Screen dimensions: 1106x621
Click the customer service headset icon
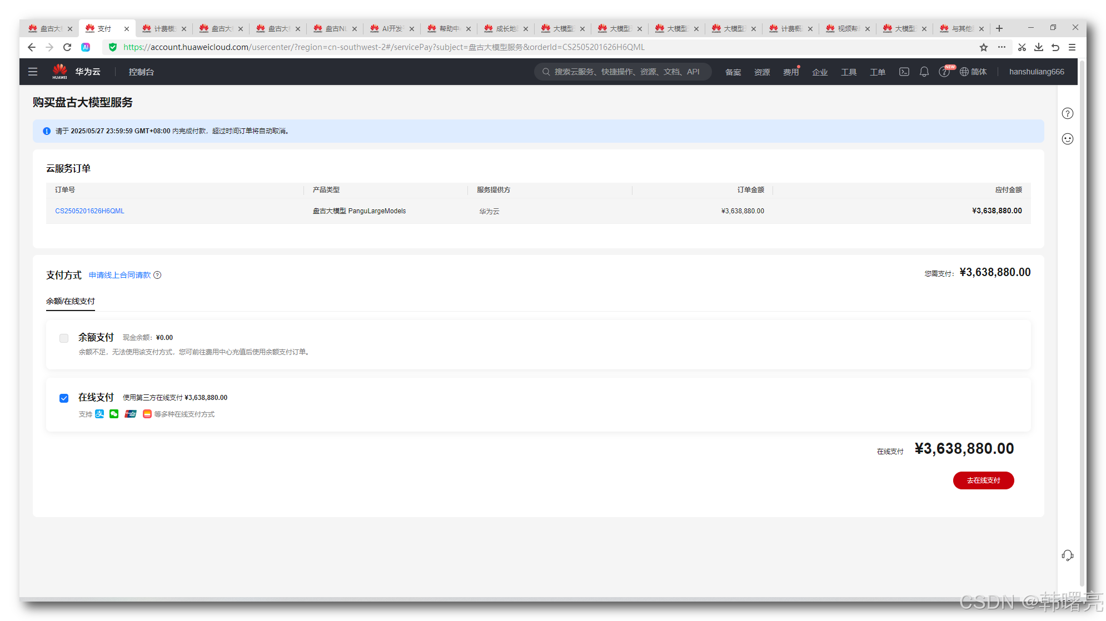[1067, 555]
